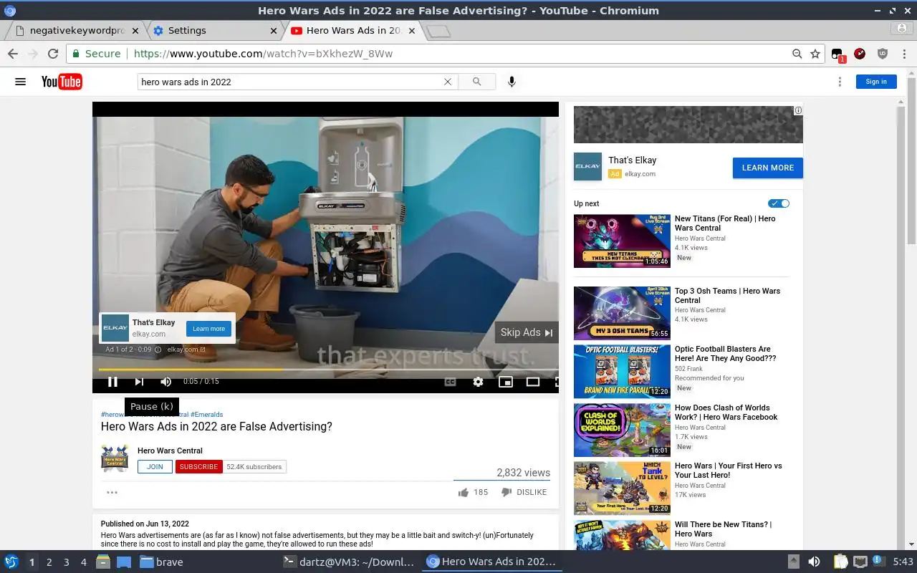Click the elkay.com link in the ad overlay
This screenshot has height=573, width=917.
click(186, 350)
